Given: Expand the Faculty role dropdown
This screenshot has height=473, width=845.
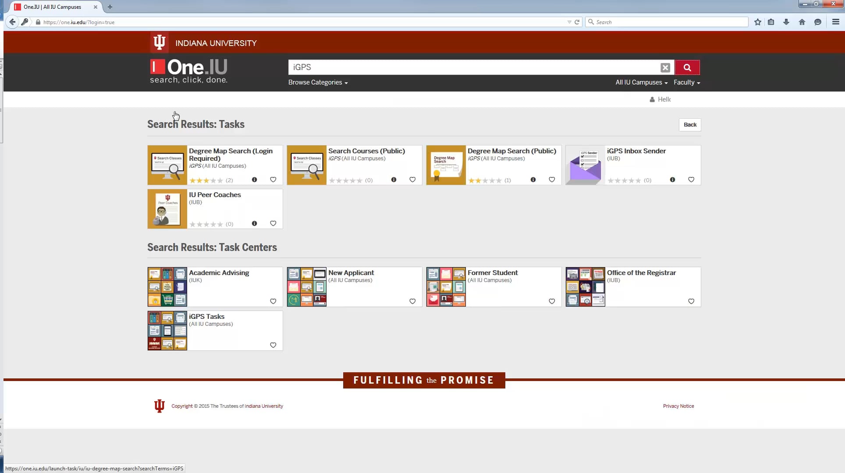Looking at the screenshot, I should [686, 82].
